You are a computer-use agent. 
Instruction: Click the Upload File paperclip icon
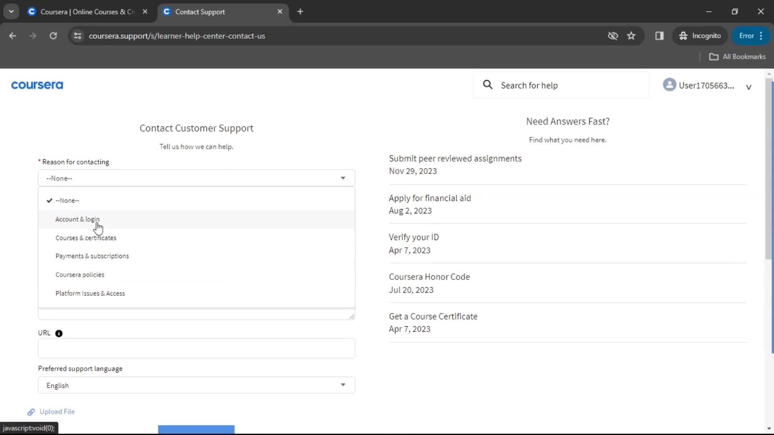click(x=31, y=412)
